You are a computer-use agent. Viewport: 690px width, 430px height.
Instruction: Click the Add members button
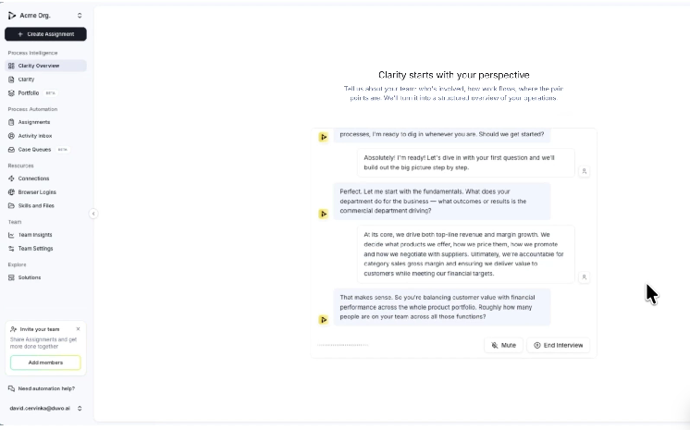(45, 362)
